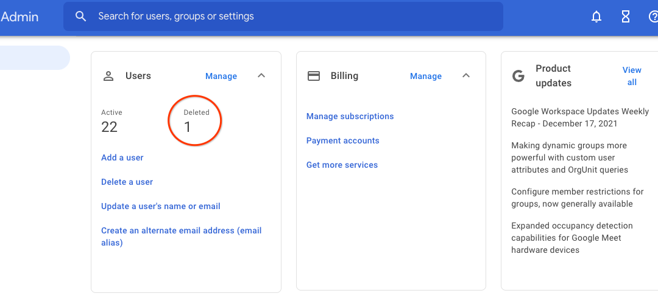Open the notifications bell
Viewport: 658px width, 296px height.
coord(596,17)
